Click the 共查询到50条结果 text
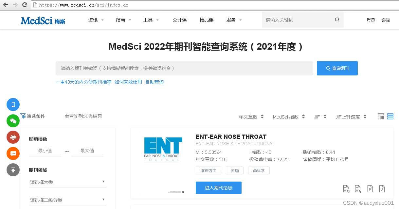The height and width of the screenshot is (209, 399). pyautogui.click(x=83, y=116)
